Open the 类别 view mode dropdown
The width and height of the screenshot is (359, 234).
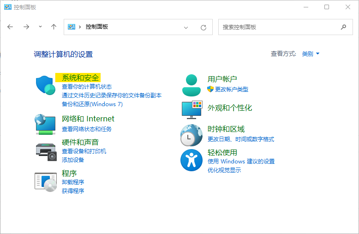[x=311, y=54]
